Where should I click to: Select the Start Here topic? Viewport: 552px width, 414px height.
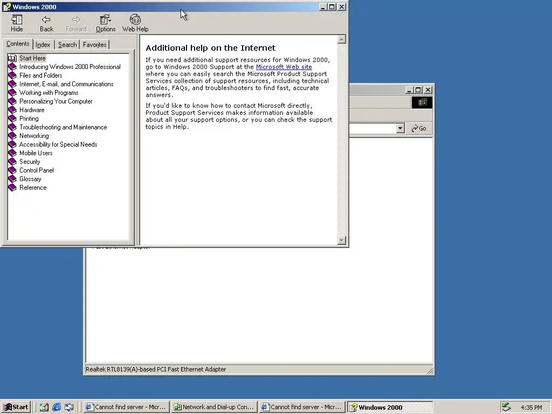[x=32, y=58]
